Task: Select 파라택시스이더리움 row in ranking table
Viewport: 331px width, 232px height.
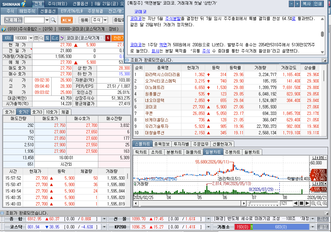Action: [x=227, y=74]
